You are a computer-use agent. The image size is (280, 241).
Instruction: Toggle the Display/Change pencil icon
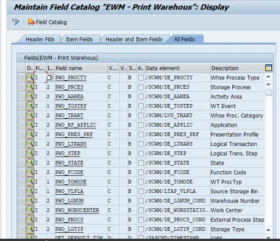16,22
